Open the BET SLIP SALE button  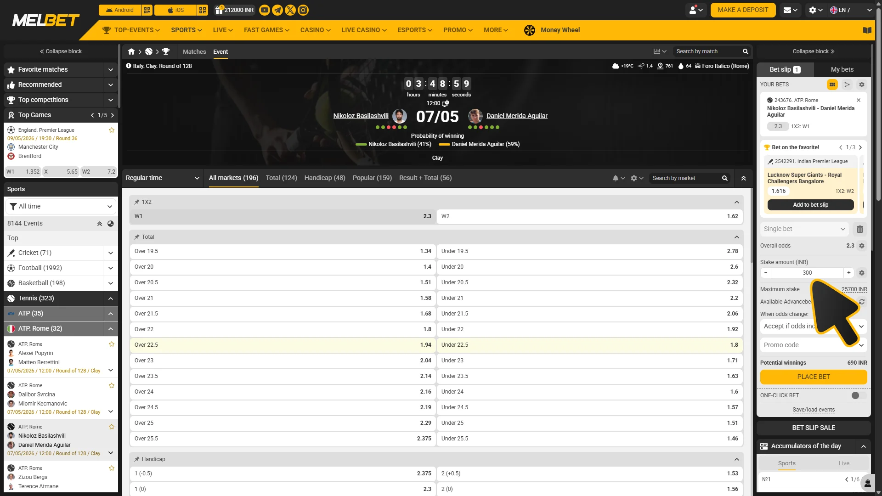click(814, 428)
